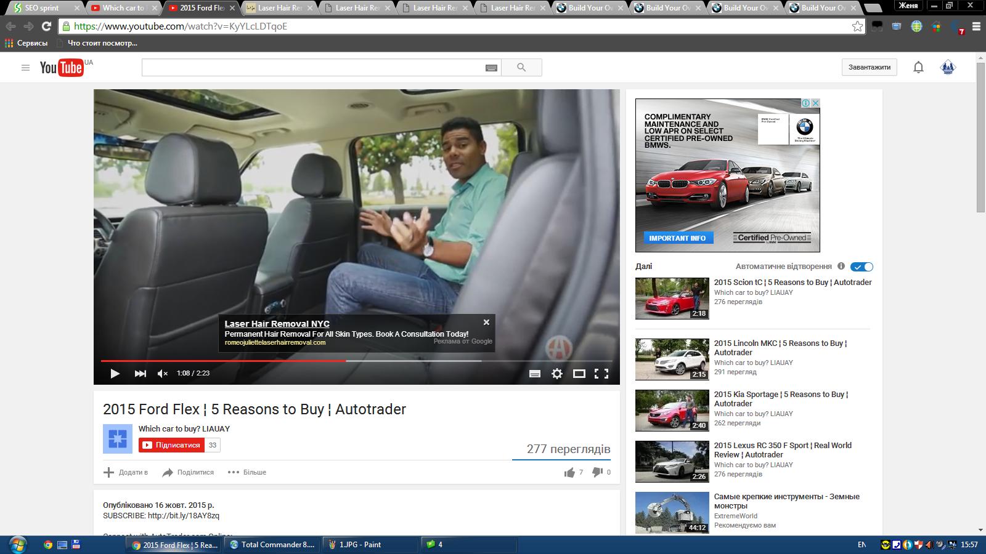Close the Laser Hair Removal ad overlay

[486, 322]
